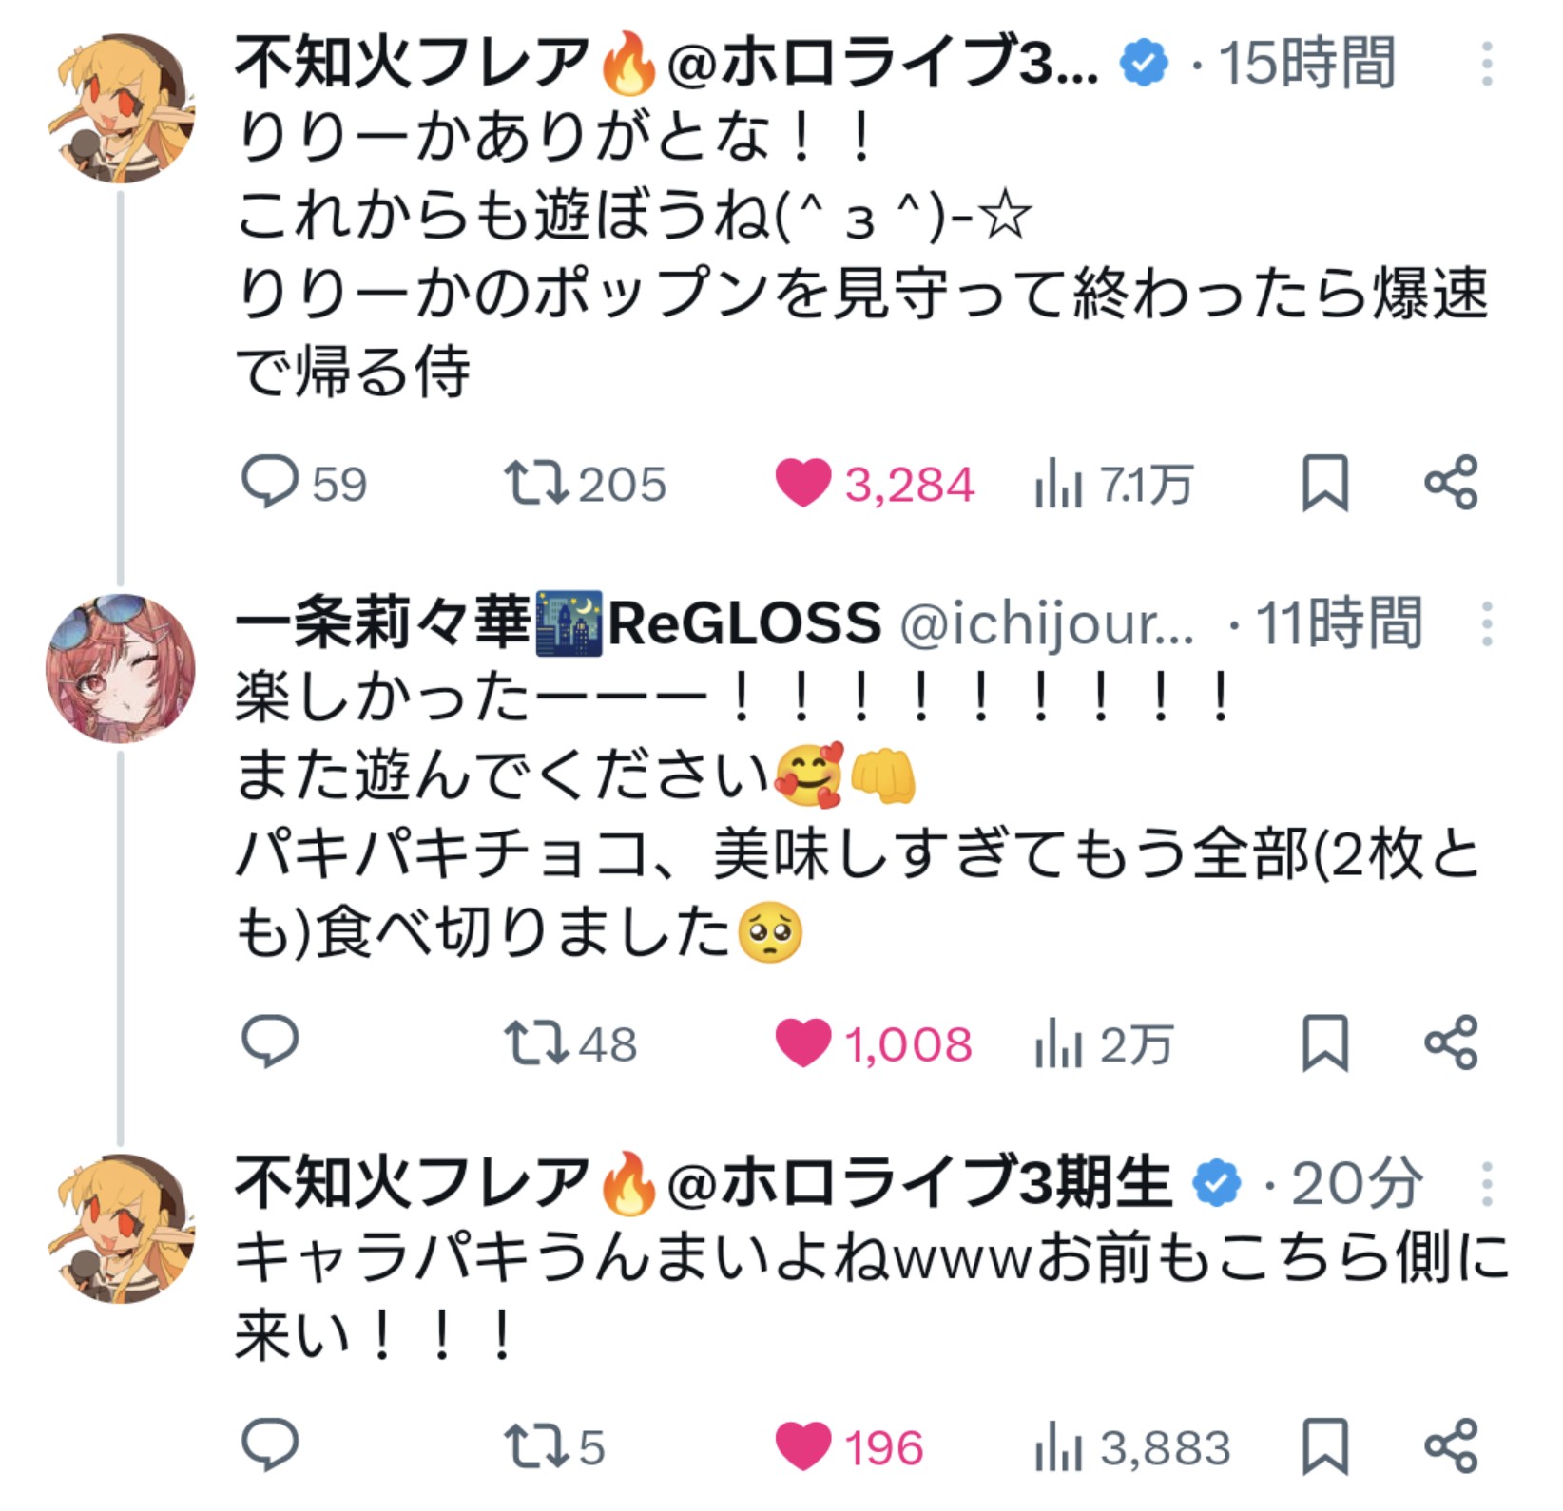Unlike the tweet with 3,284 likes
Viewport: 1563px width, 1511px height.
(803, 483)
